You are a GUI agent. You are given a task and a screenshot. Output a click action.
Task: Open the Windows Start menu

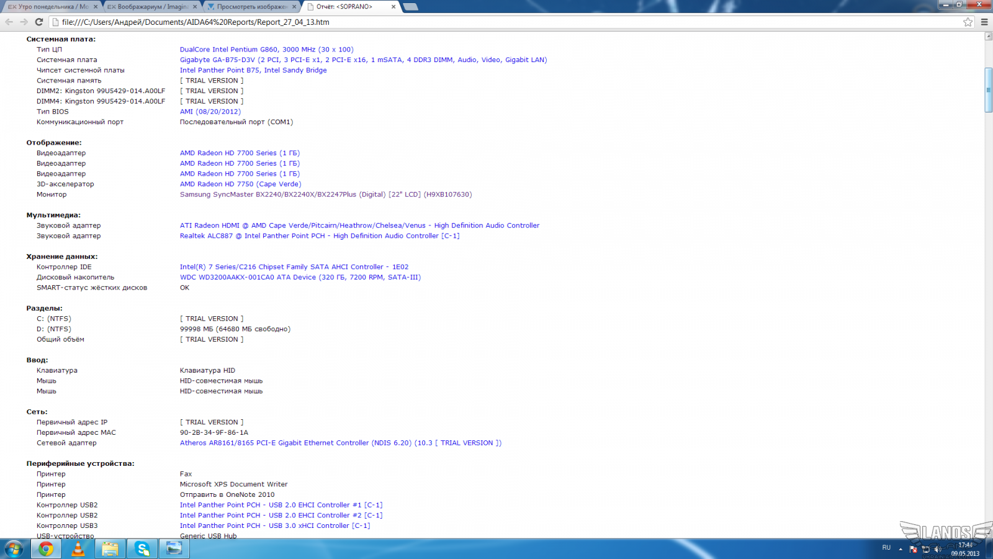point(14,548)
